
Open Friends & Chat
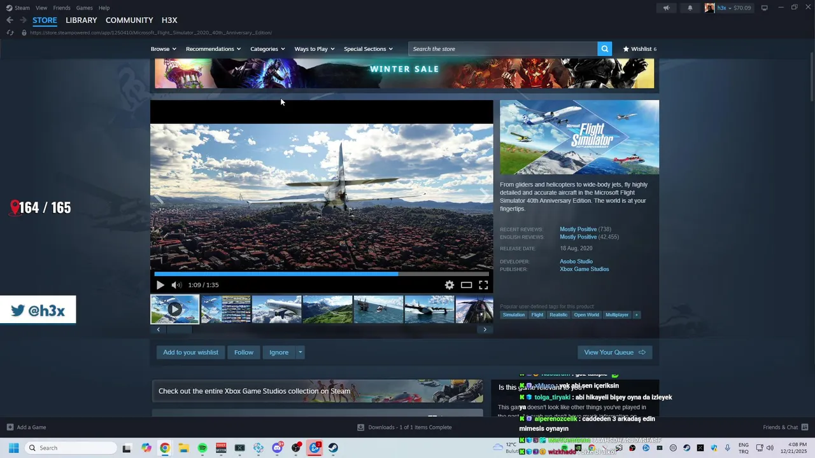click(786, 427)
